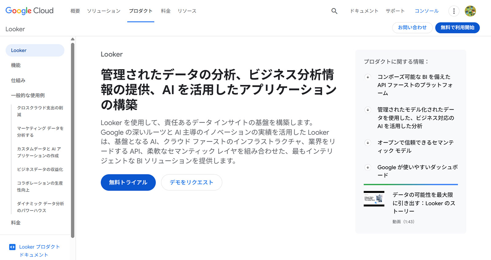Open the Looker story video thumbnail
The width and height of the screenshot is (491, 260).
(374, 199)
